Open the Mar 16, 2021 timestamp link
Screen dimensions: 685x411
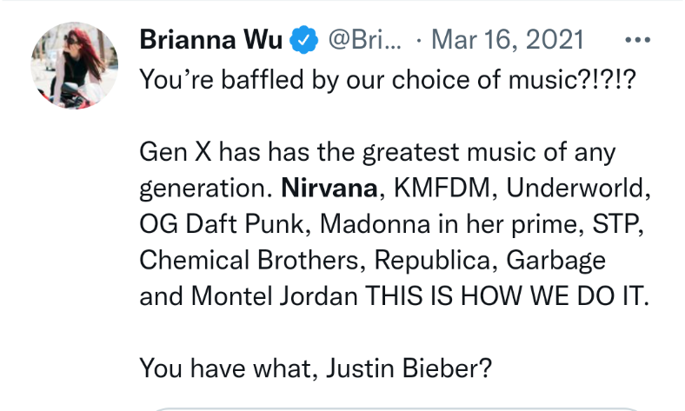tap(508, 40)
